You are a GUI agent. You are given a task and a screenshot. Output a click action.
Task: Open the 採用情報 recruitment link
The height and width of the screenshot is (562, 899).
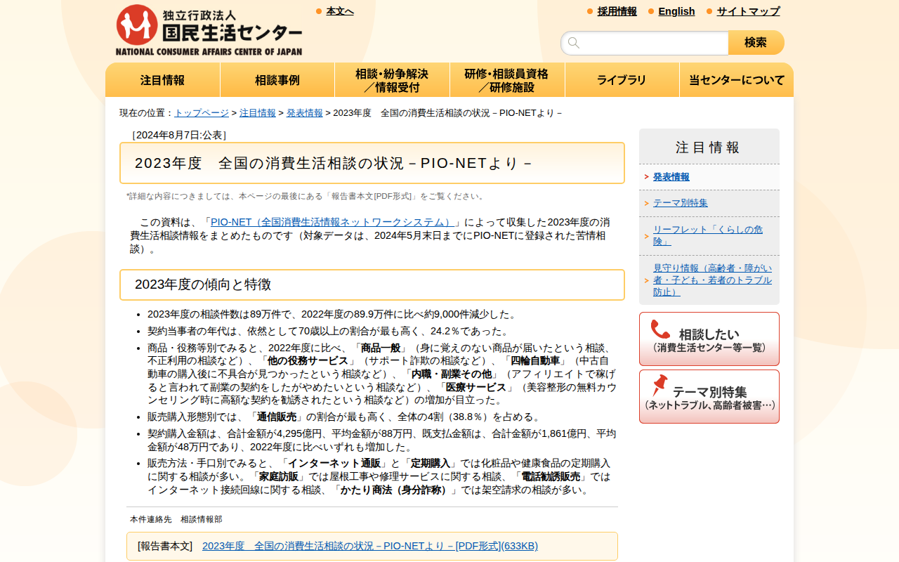click(x=617, y=11)
